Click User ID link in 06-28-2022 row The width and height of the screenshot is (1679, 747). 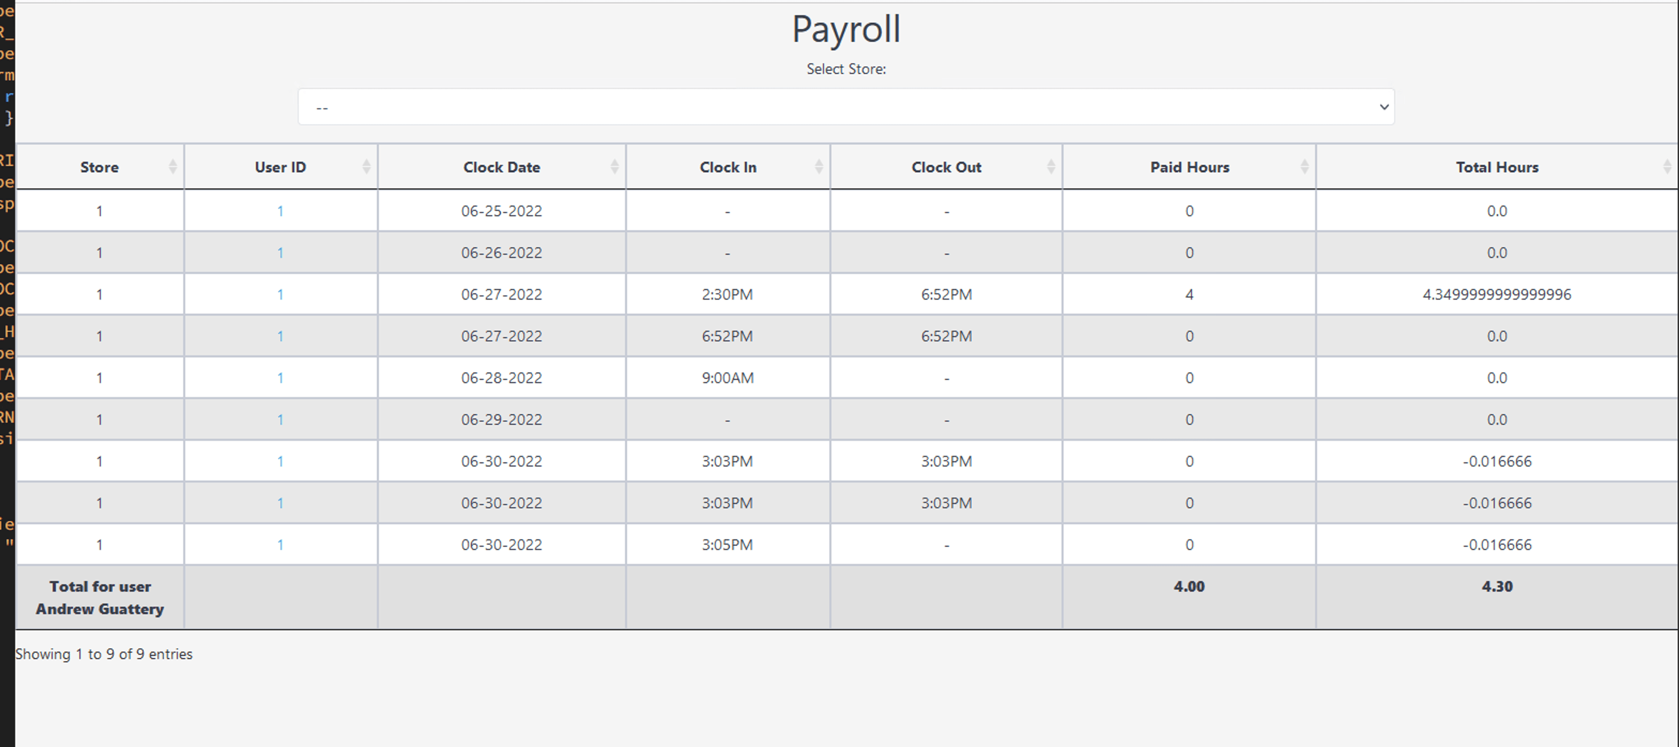(x=280, y=378)
